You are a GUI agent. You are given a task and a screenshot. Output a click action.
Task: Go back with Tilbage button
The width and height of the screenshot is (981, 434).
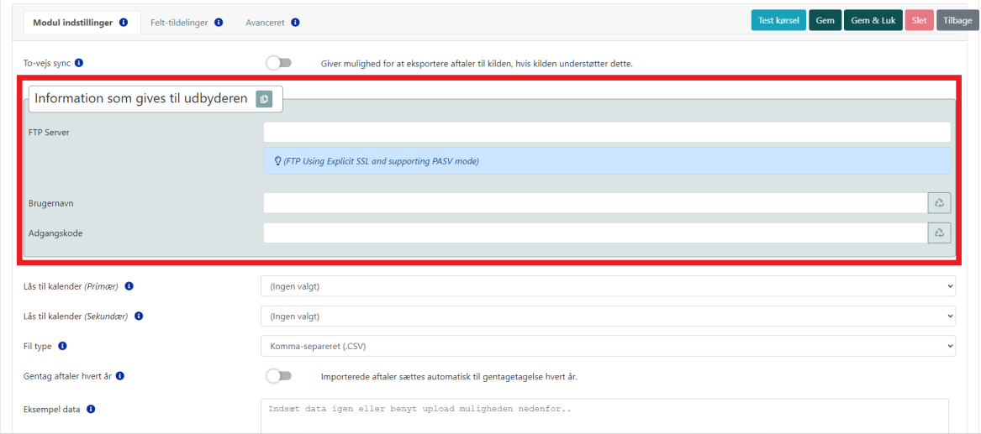[957, 20]
